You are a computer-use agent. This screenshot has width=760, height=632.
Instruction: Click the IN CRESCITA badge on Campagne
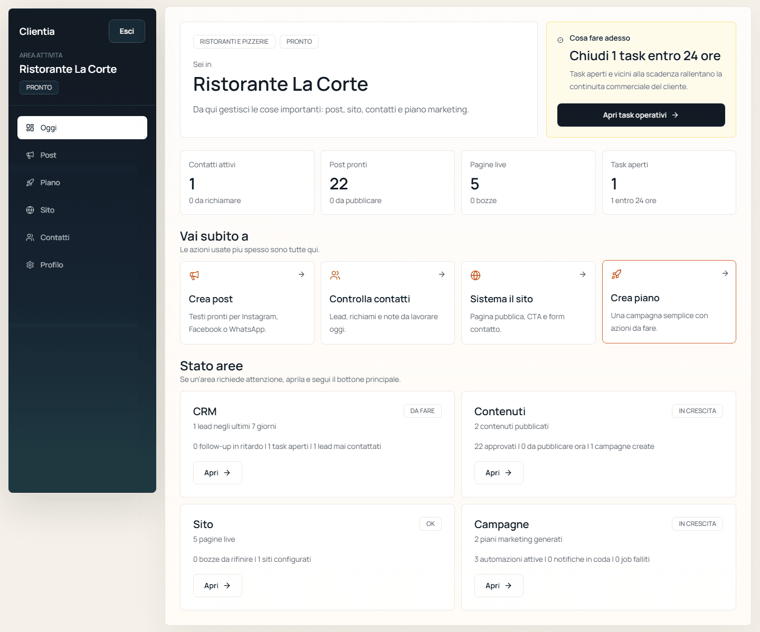click(697, 524)
